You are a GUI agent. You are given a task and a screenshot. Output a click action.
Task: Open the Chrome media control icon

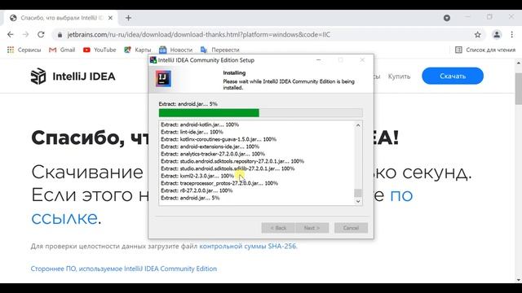point(447,18)
